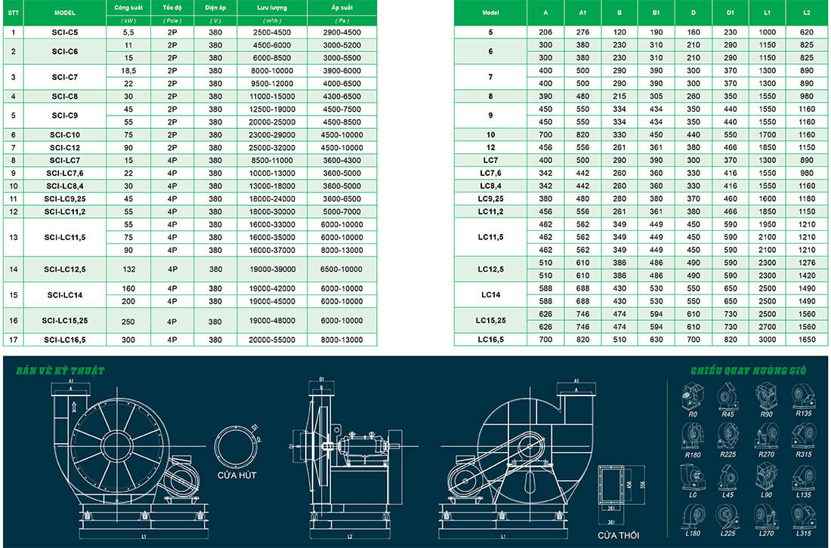Select the R90 fan rotation icon
831x548 pixels.
coord(768,396)
